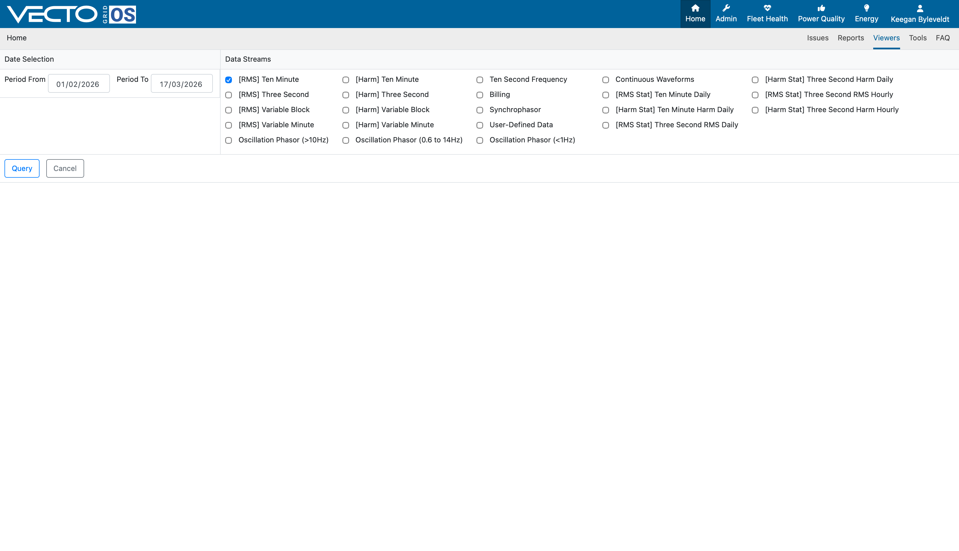
Task: Select Oscillation Phasor (<1Hz) checkbox
Action: (479, 140)
